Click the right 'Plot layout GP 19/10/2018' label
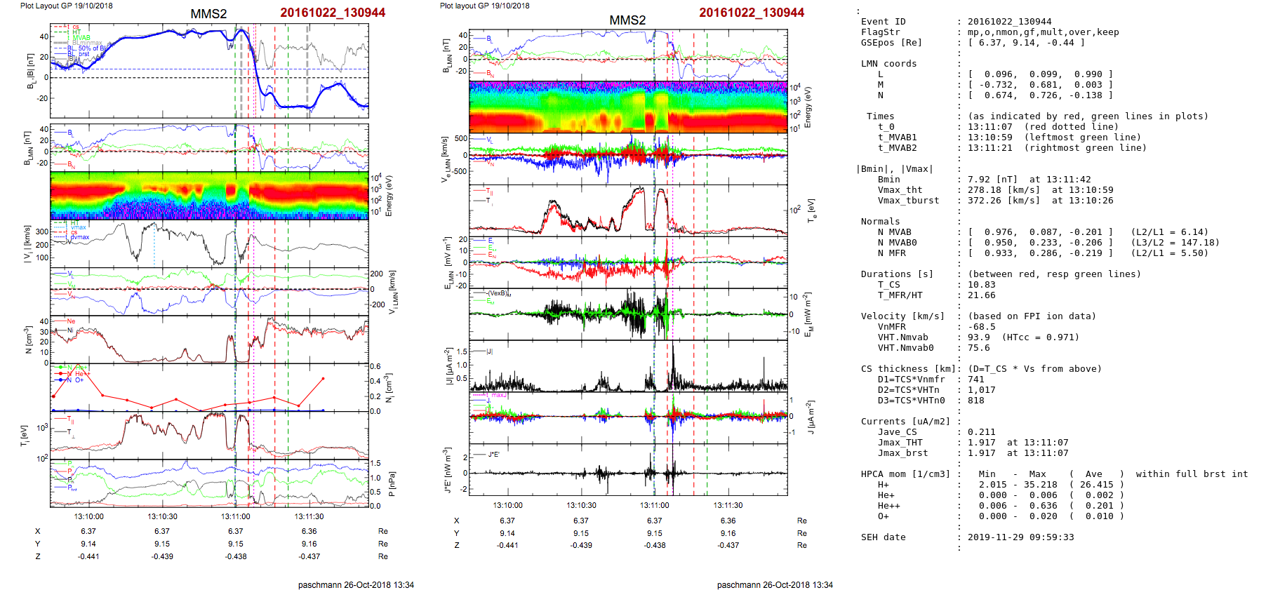 coord(485,6)
